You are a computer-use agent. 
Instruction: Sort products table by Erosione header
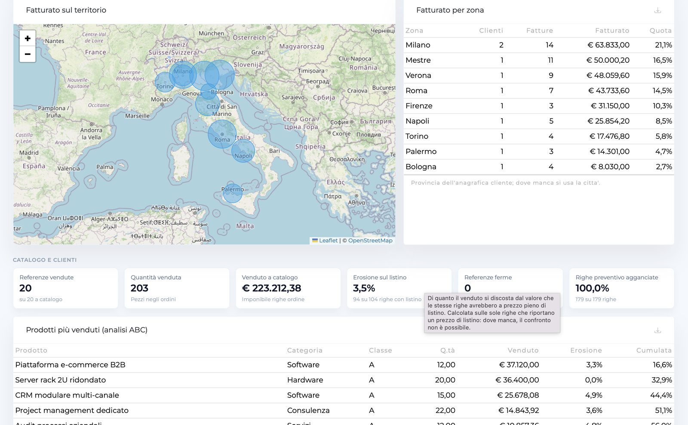click(x=586, y=350)
